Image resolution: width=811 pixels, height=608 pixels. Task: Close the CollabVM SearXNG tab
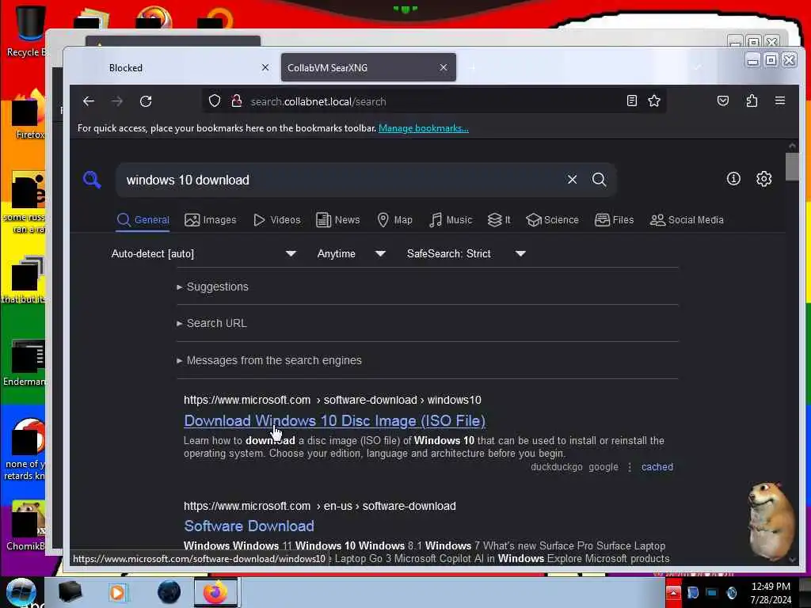click(x=444, y=67)
